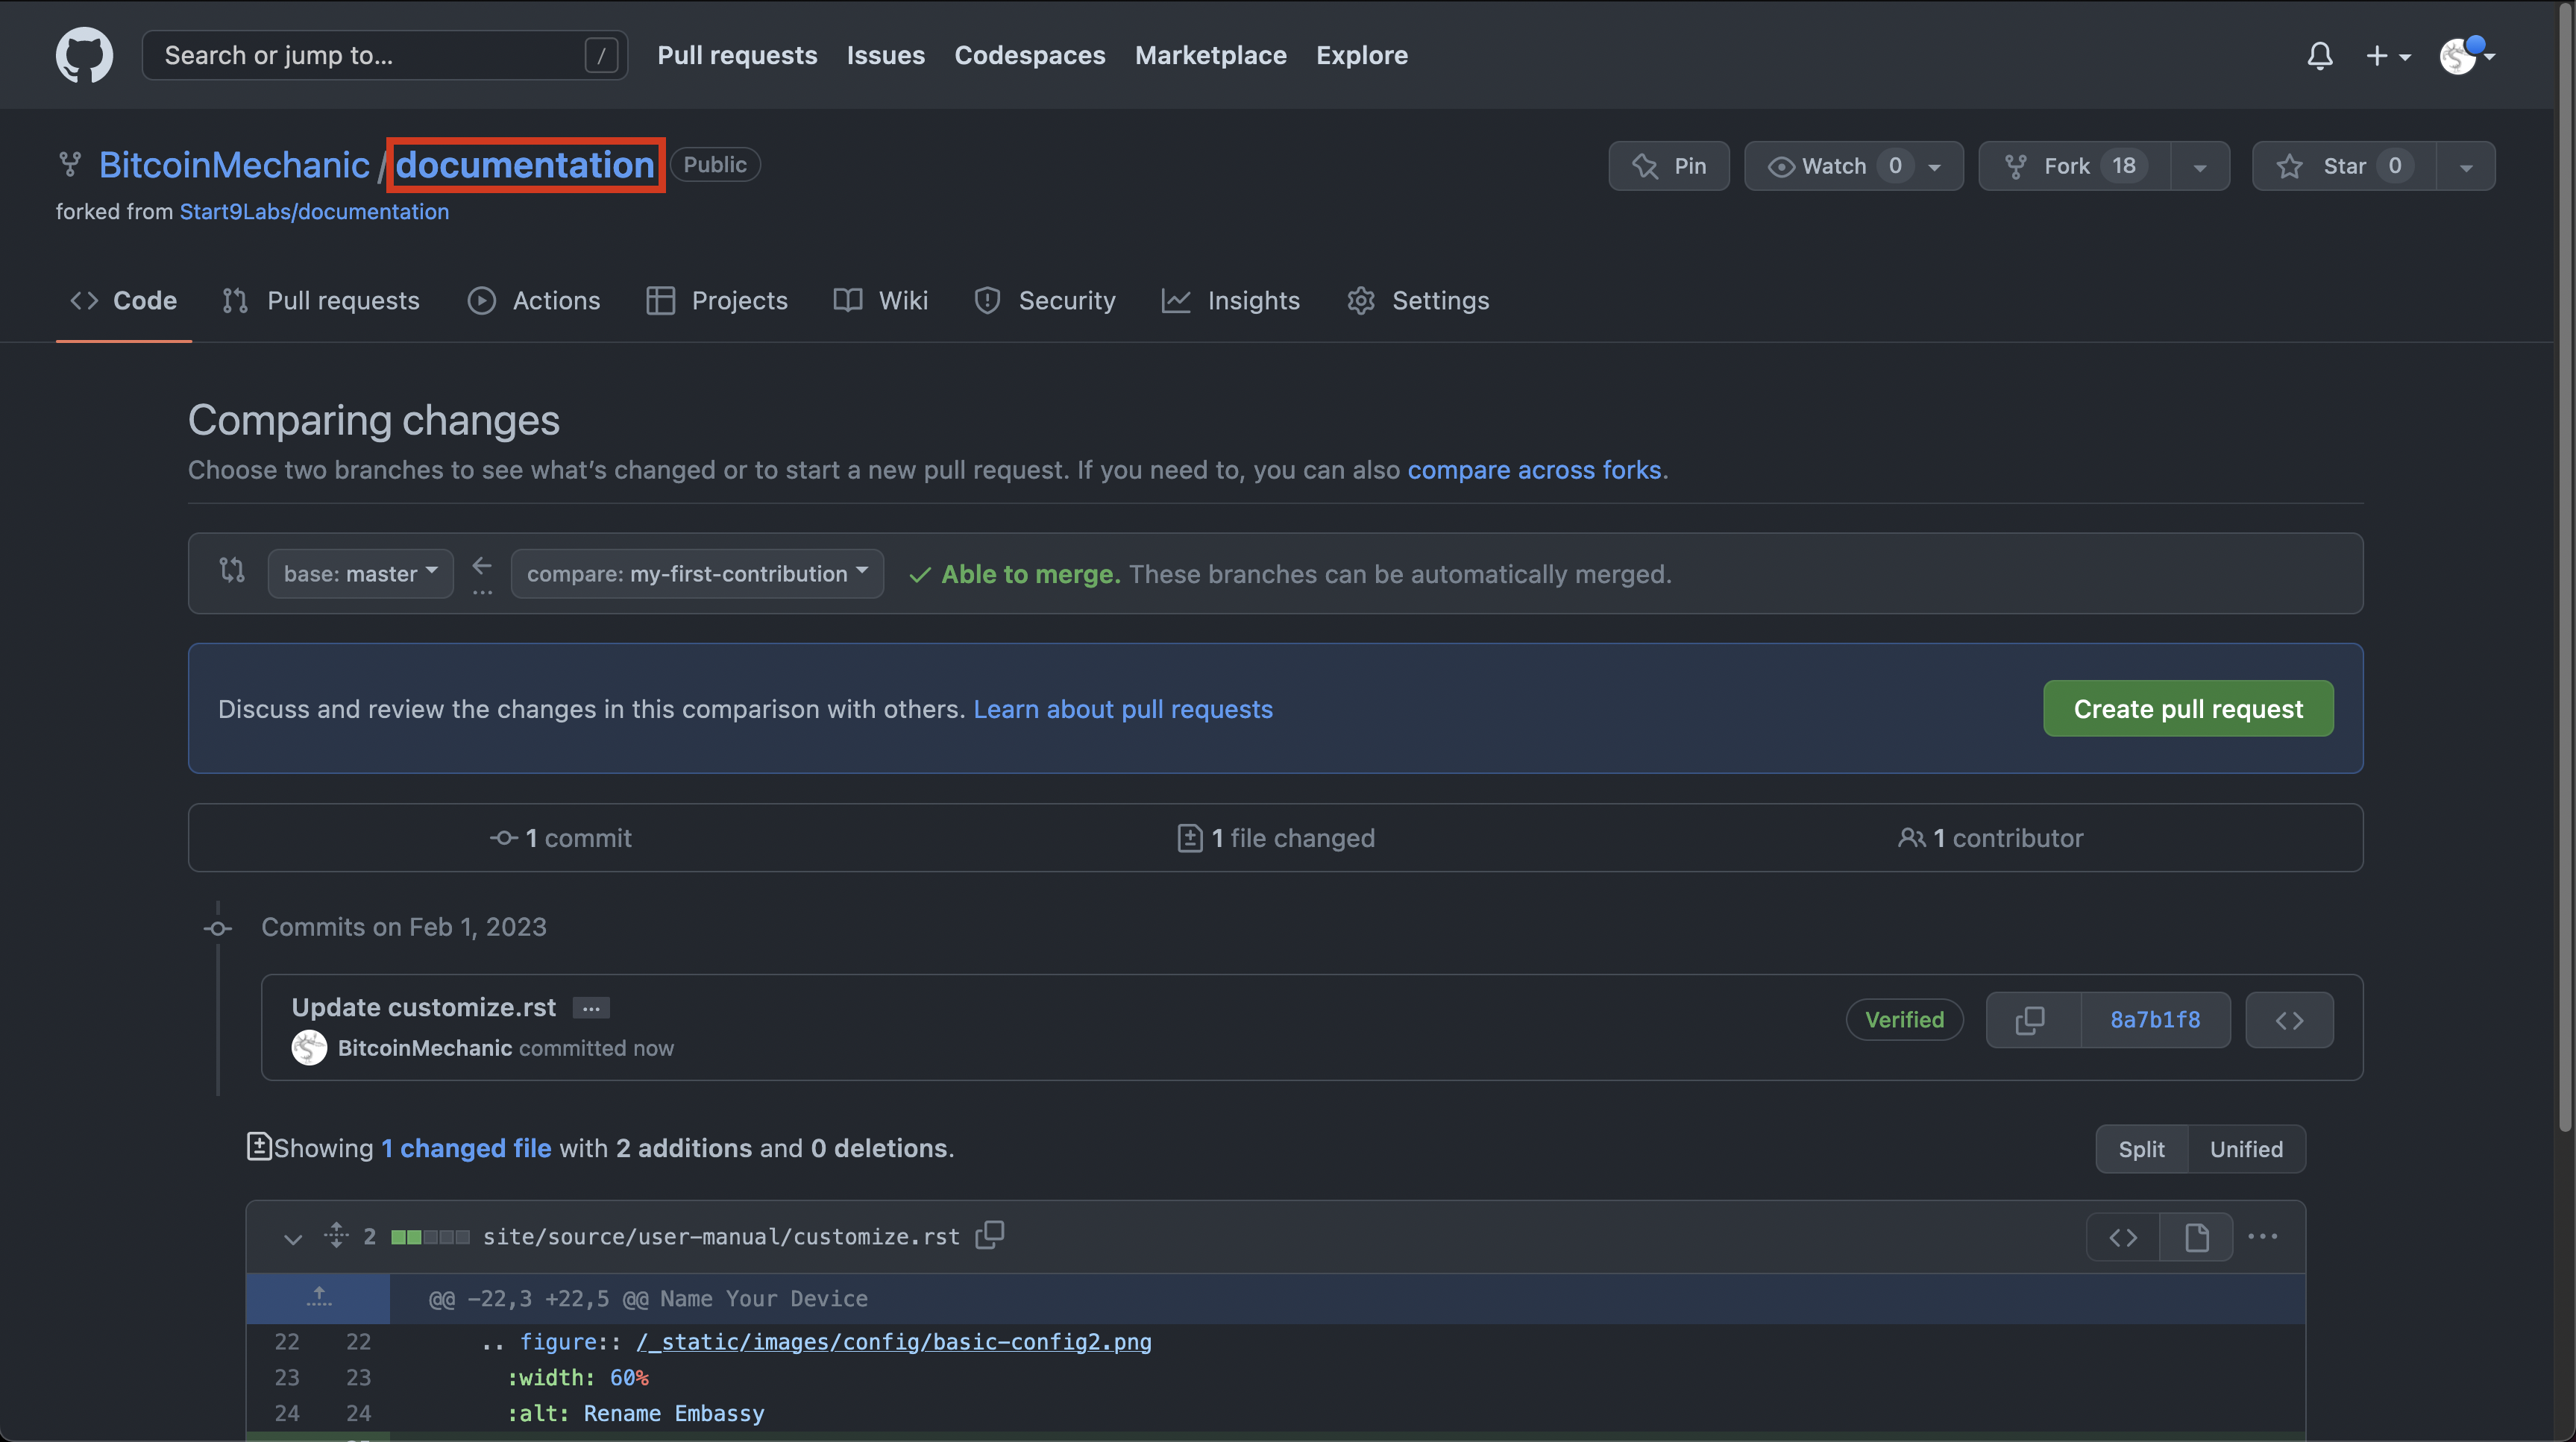The width and height of the screenshot is (2576, 1442).
Task: Switch diff view to Unified
Action: coord(2246,1149)
